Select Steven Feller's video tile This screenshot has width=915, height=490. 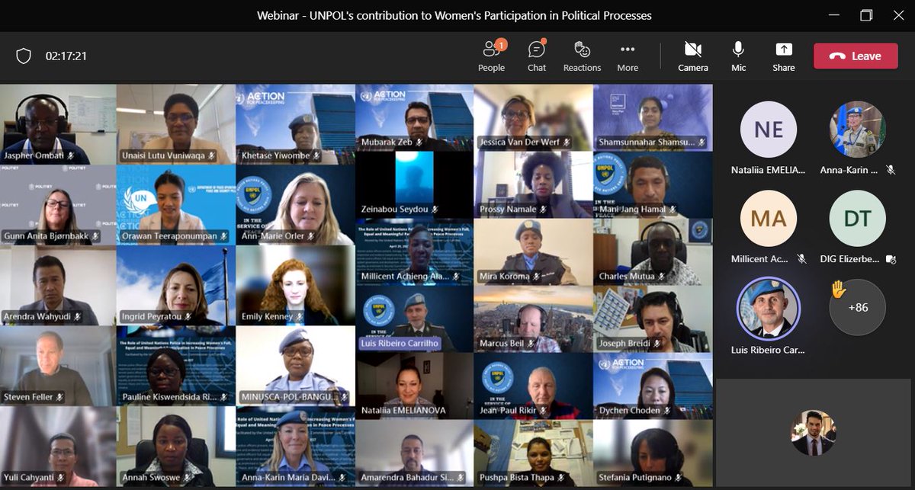(x=58, y=367)
